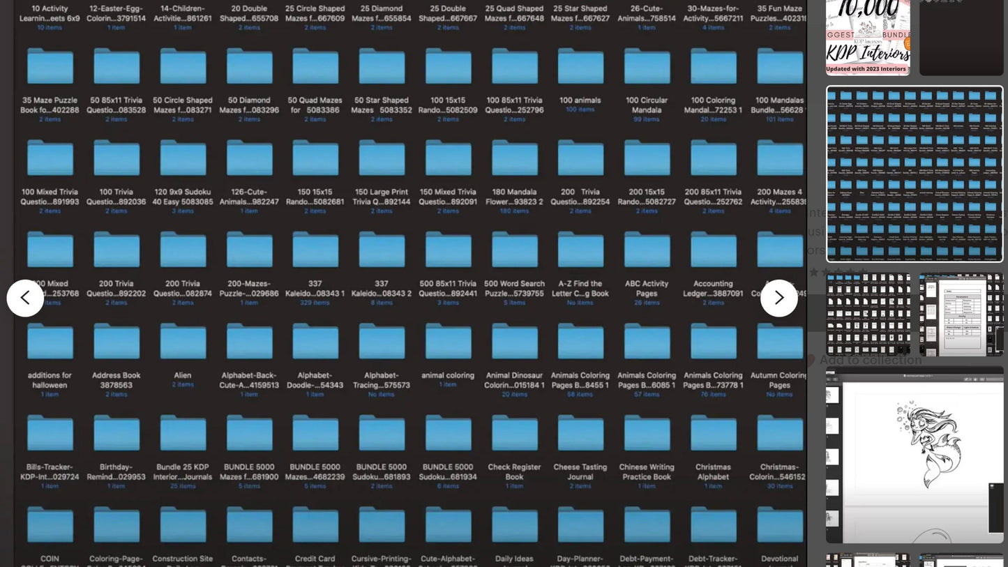The height and width of the screenshot is (567, 1008).
Task: Open the ABC Activity Pages folder
Action: pyautogui.click(x=647, y=250)
